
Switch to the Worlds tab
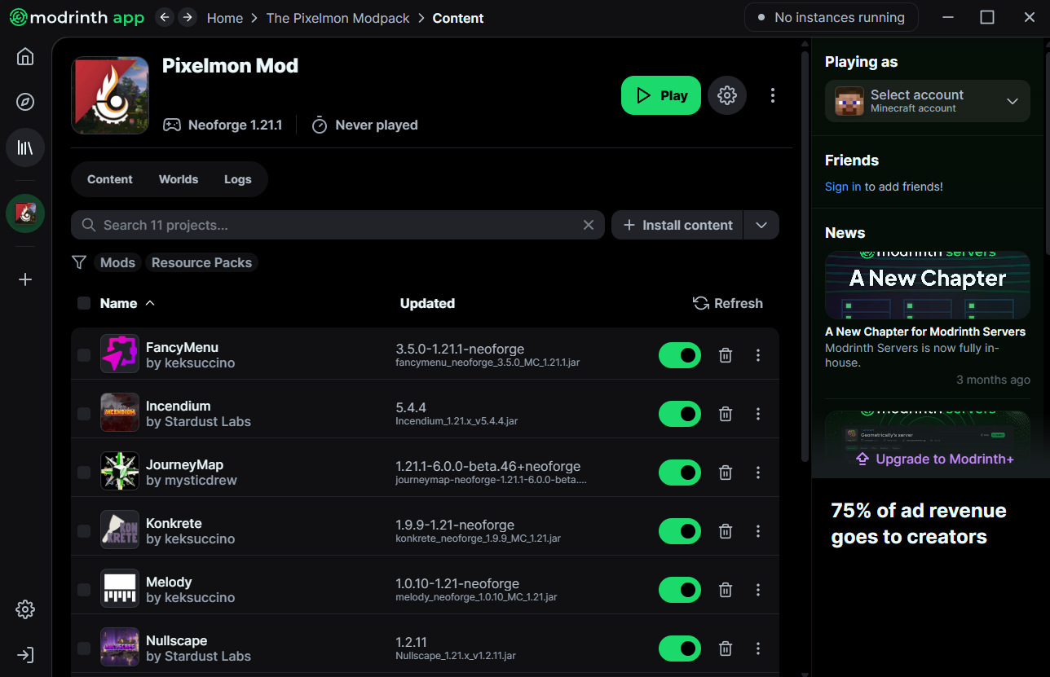click(179, 179)
